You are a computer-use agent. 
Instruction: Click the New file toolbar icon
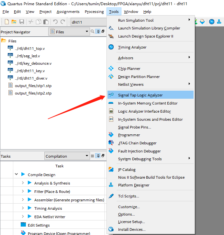coord(7,22)
